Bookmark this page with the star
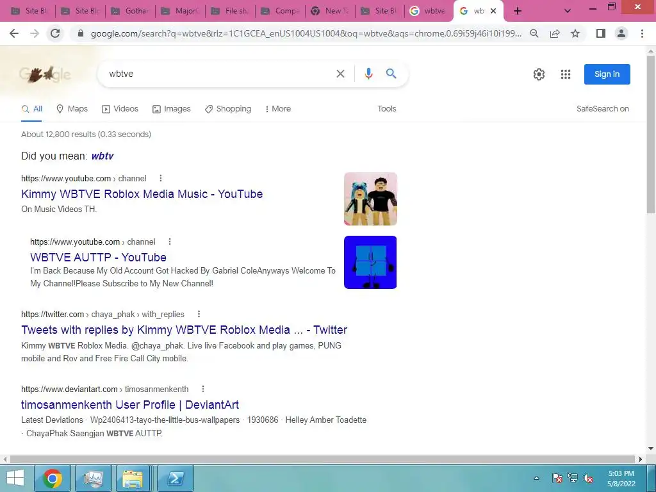The width and height of the screenshot is (656, 492). tap(575, 33)
